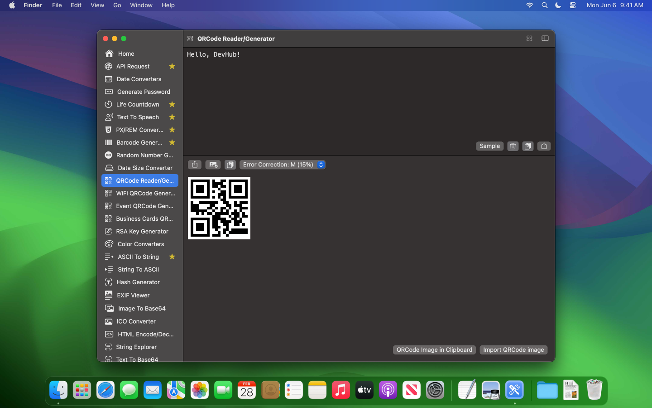Screen dimensions: 652x408
Task: Open Home via house icon
Action: tap(109, 53)
